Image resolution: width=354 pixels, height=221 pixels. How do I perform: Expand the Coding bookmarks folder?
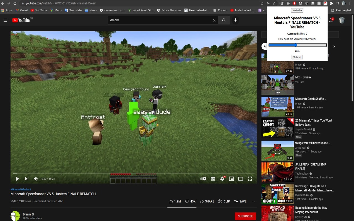220,10
